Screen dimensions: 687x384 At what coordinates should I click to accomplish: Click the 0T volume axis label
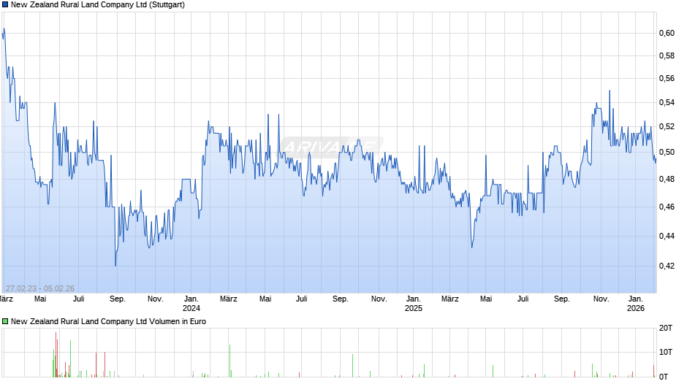point(664,377)
